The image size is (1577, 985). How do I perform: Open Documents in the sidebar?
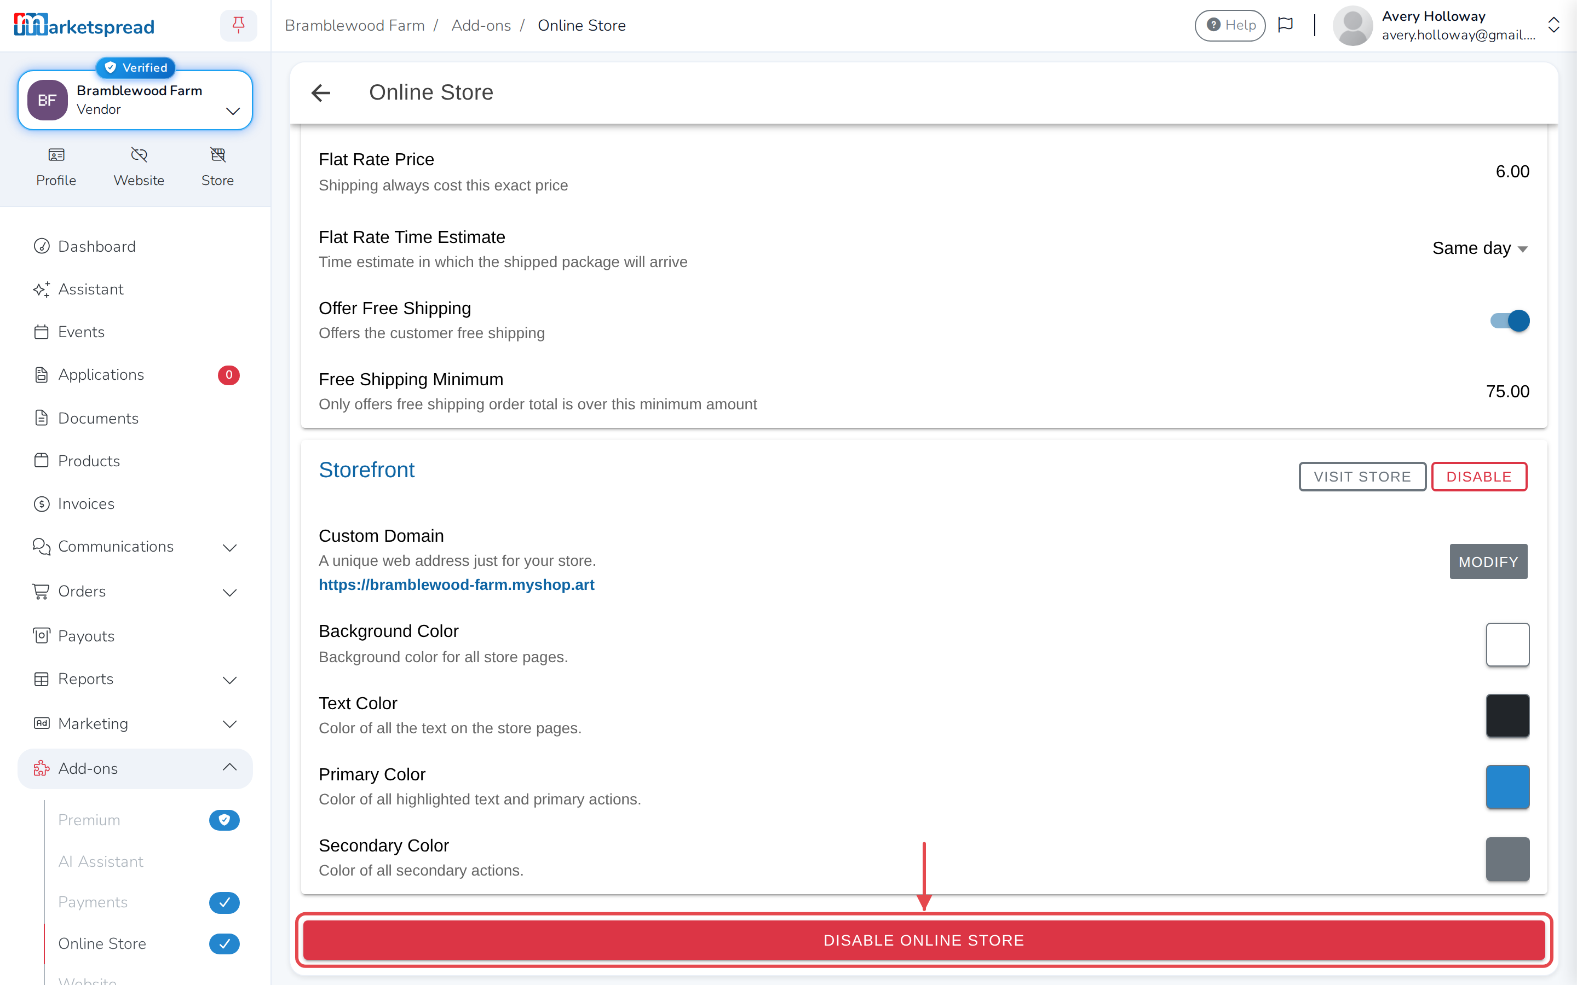pyautogui.click(x=136, y=418)
